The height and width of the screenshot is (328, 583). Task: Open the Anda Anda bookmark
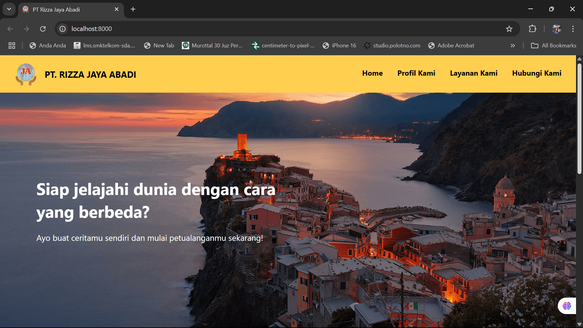point(48,46)
